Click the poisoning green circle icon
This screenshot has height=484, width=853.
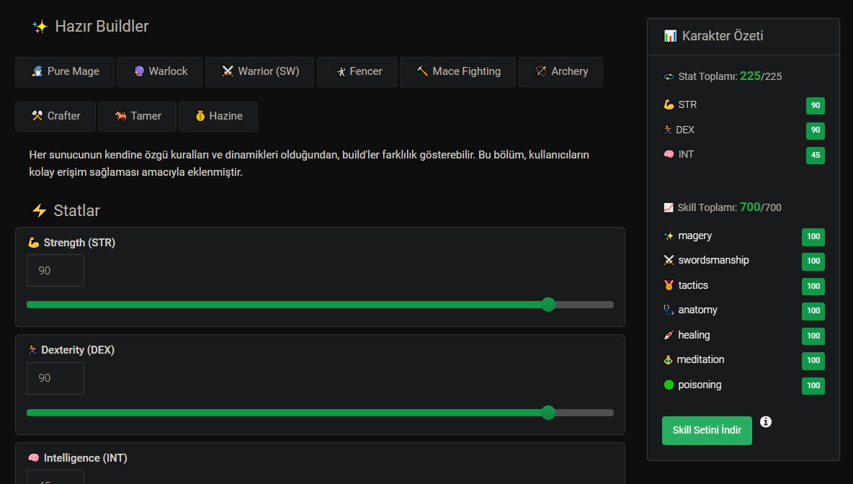coord(669,385)
